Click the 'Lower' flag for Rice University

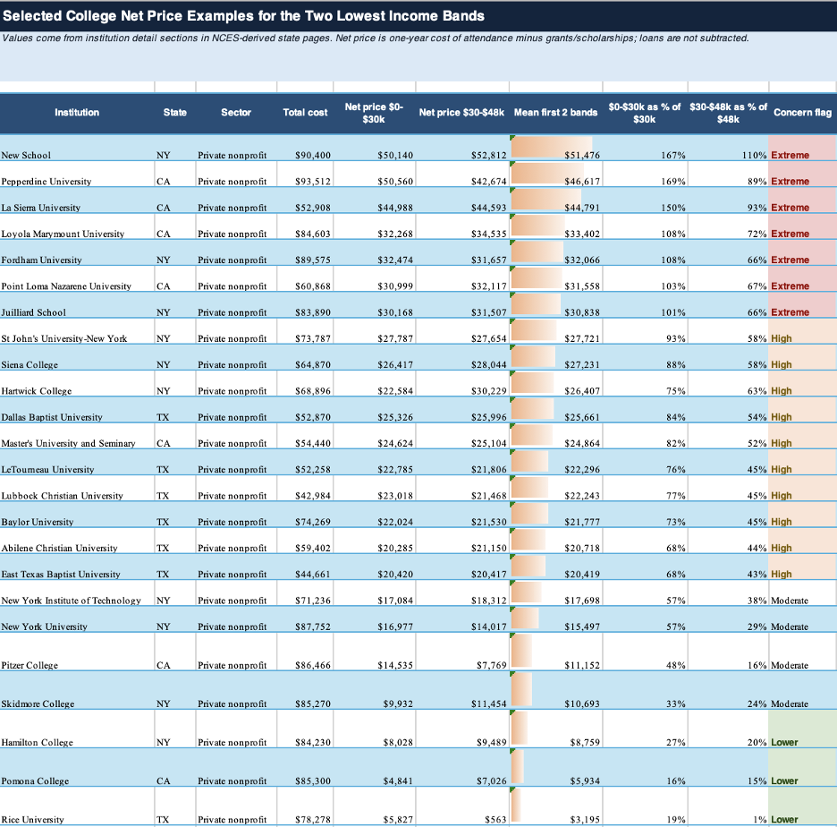coord(803,806)
